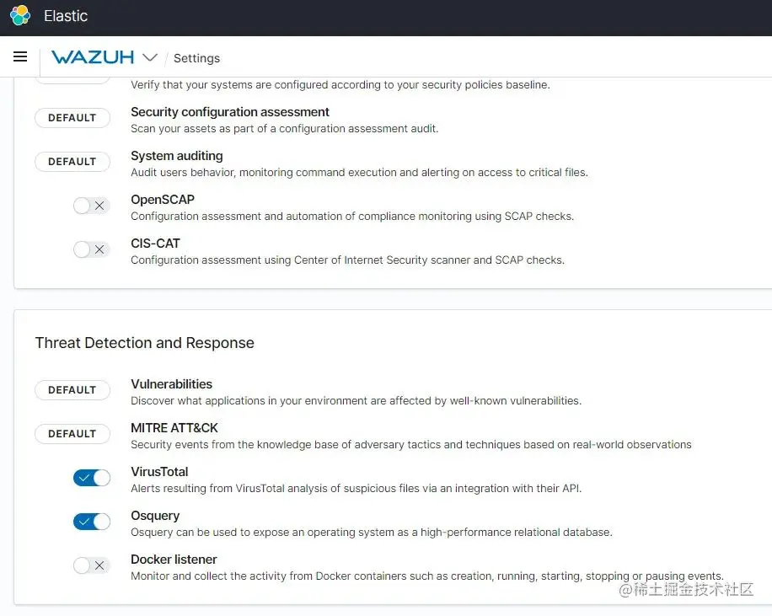Enable the Docker listener toggle
Screen dimensions: 772x616
(92, 565)
